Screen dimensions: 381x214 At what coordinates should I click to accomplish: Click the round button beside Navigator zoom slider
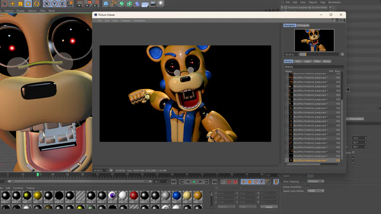pyautogui.click(x=342, y=55)
